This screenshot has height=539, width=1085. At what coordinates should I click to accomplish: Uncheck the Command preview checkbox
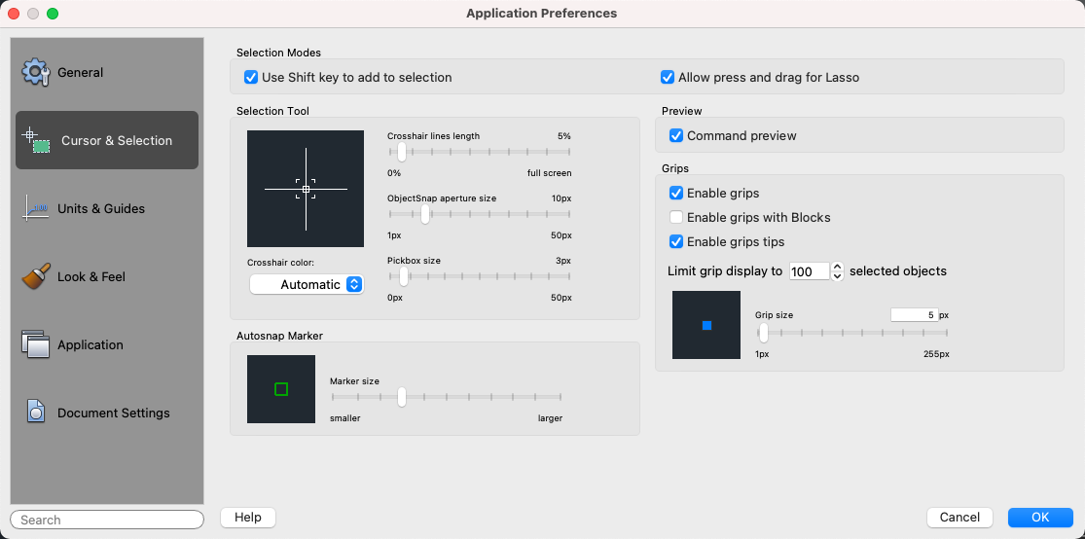coord(676,135)
